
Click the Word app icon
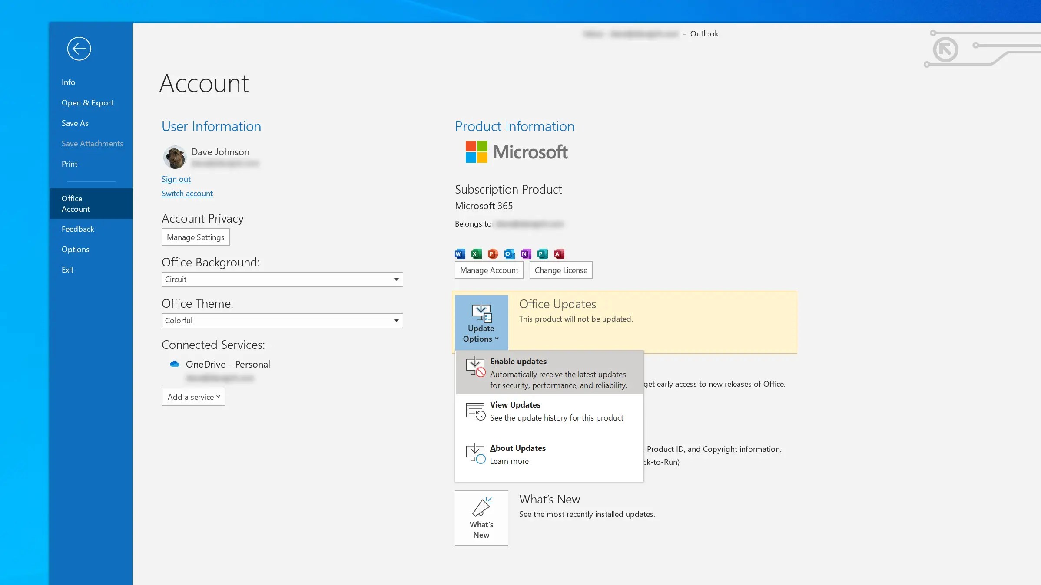[x=460, y=254]
